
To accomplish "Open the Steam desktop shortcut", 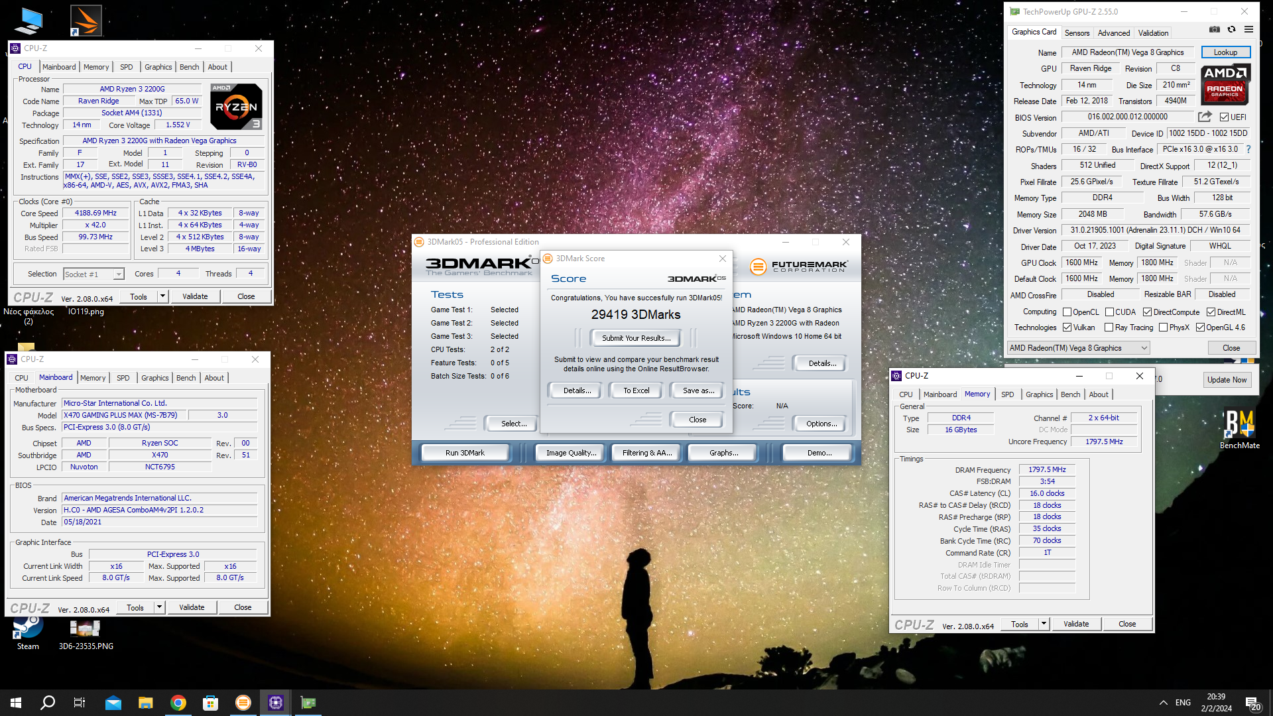I will [28, 633].
